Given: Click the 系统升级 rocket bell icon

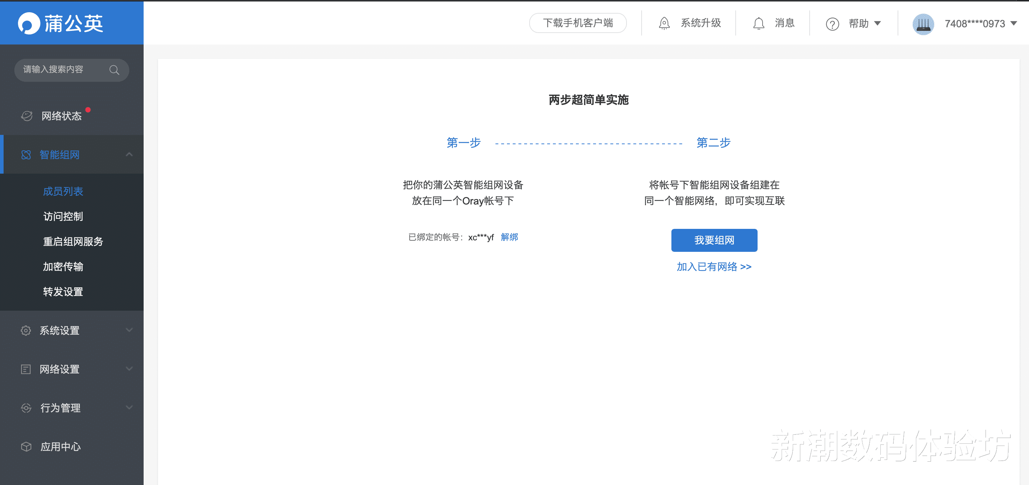Looking at the screenshot, I should (x=664, y=23).
